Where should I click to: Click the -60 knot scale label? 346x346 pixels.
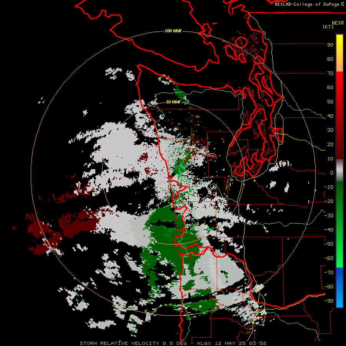(329, 258)
